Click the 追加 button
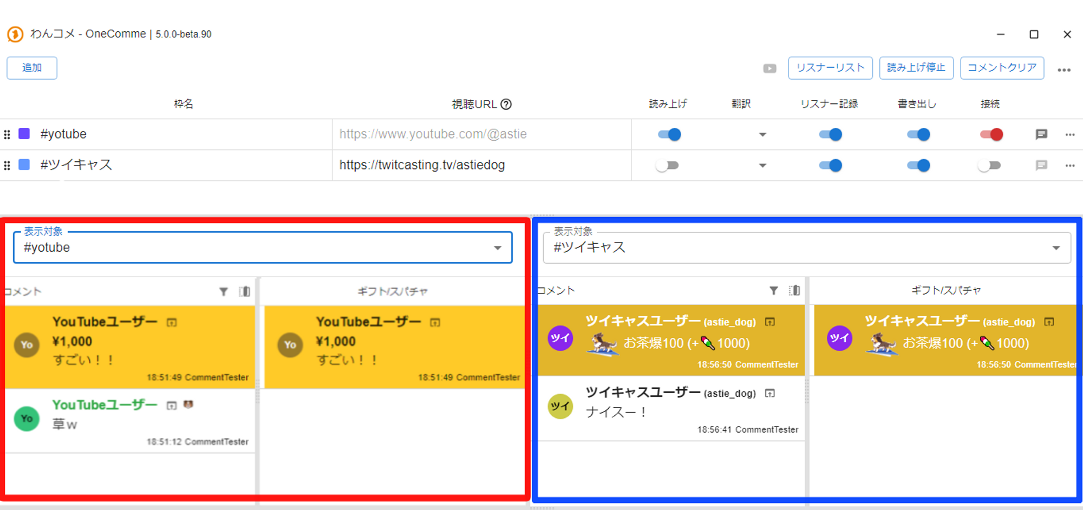 click(x=32, y=68)
